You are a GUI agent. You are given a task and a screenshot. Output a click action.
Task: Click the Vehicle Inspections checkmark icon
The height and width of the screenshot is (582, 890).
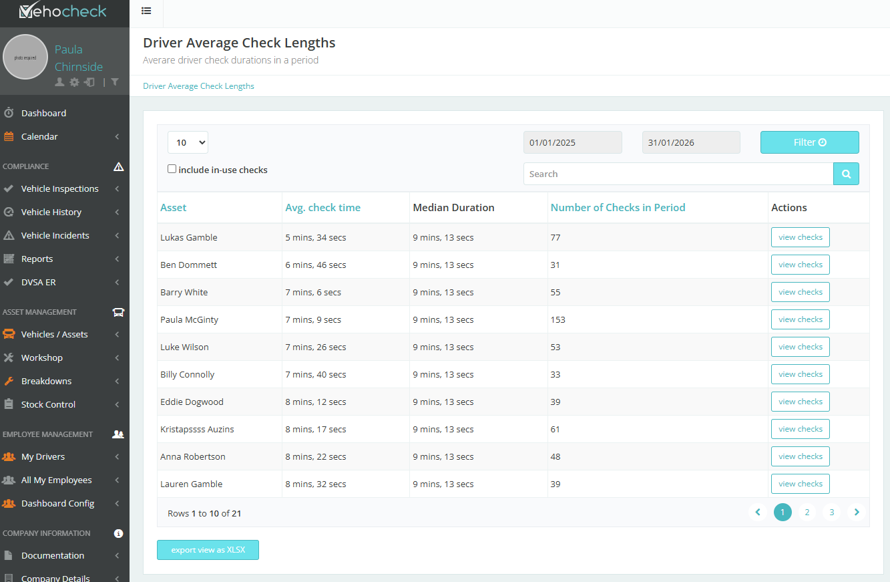pos(9,188)
